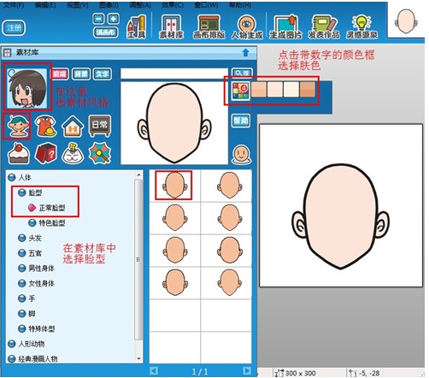Open the 效果(C) menu
The image size is (429, 378).
173,5
